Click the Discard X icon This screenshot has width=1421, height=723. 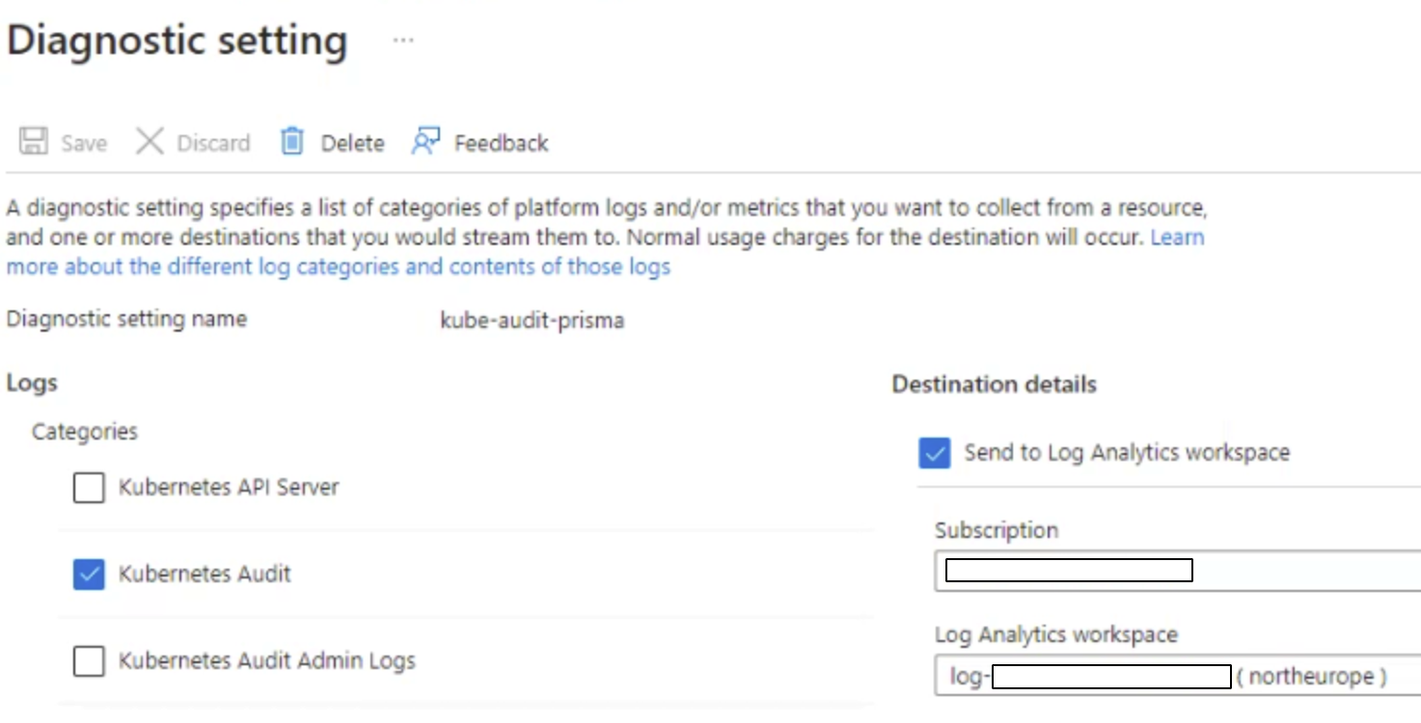(150, 142)
